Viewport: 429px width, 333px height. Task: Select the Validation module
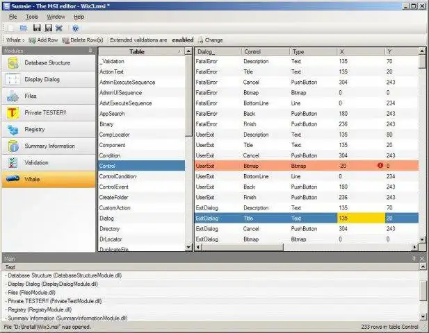point(49,162)
